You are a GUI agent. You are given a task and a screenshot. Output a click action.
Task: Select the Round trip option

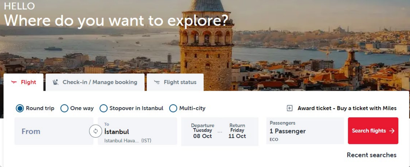pyautogui.click(x=20, y=108)
